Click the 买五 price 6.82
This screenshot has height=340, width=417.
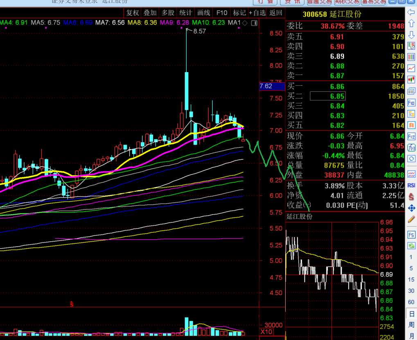click(337, 125)
